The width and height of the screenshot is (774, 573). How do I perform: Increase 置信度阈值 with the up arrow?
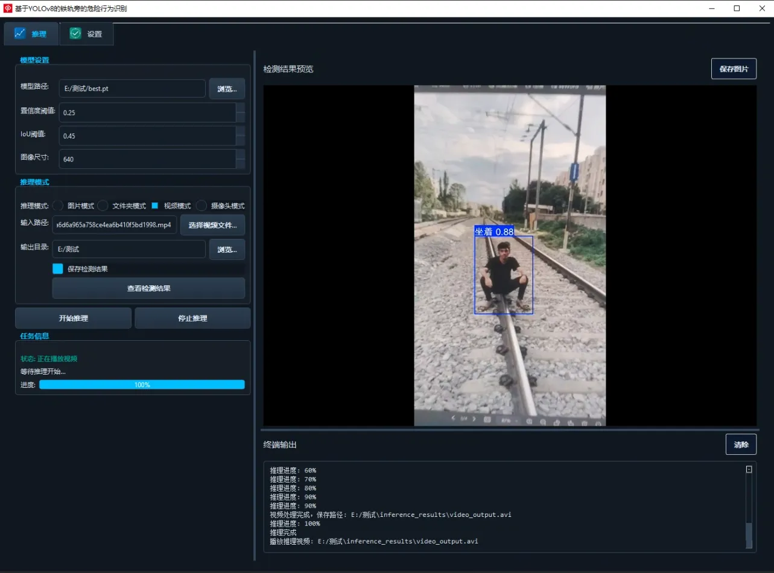click(240, 107)
